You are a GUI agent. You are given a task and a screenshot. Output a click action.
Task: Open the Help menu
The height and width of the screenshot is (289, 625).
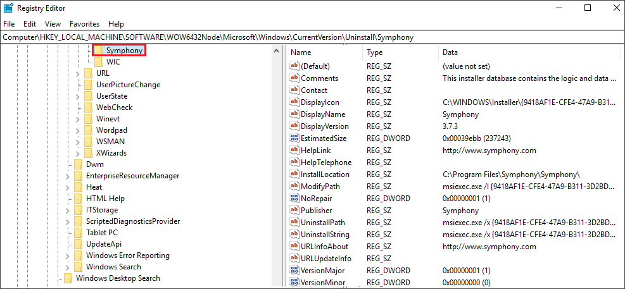point(116,24)
